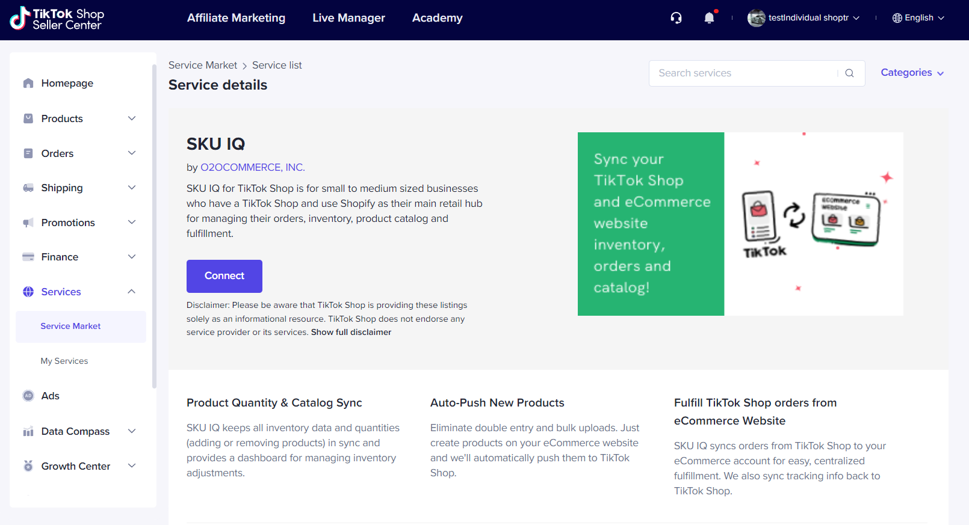Open Affiliate Marketing in top nav
969x525 pixels.
[236, 18]
